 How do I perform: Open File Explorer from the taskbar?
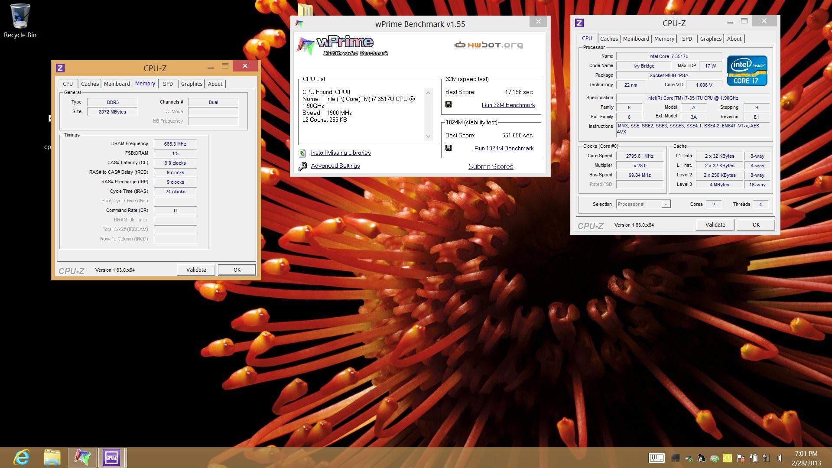point(52,458)
